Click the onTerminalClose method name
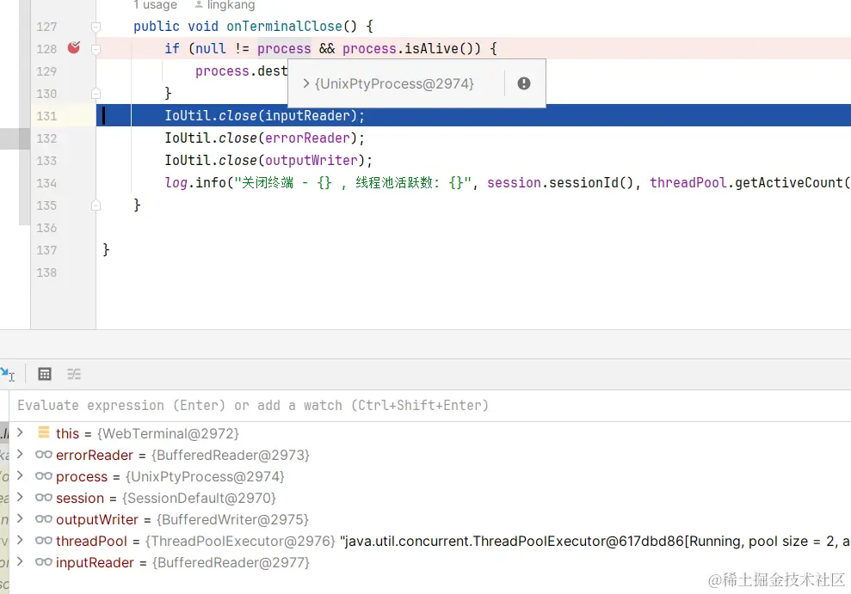851x594 pixels. [285, 27]
